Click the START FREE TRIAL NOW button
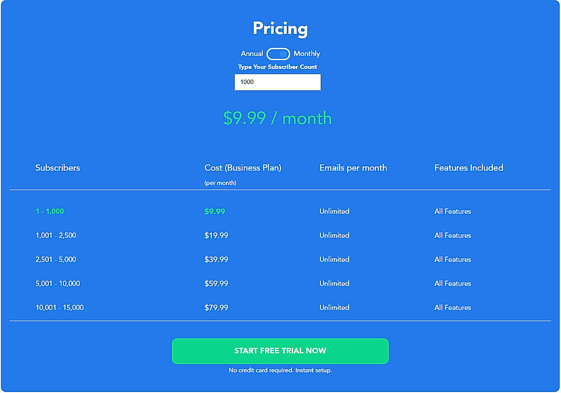 (280, 351)
